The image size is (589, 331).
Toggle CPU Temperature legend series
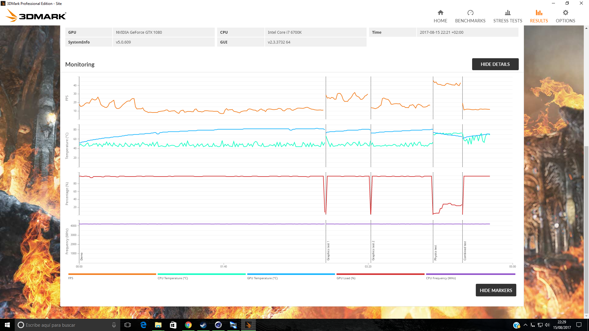coord(173,278)
